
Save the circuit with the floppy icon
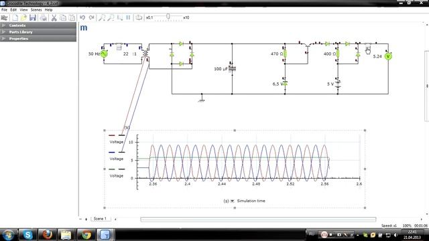[x=33, y=18]
